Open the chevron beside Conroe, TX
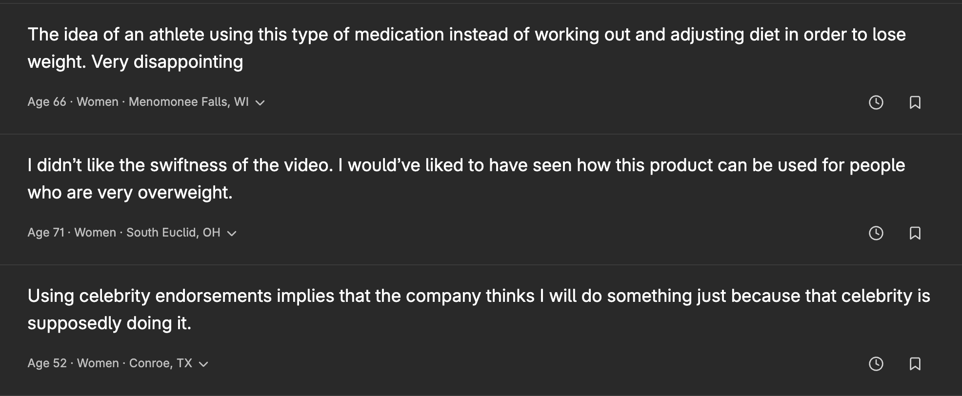Image resolution: width=962 pixels, height=396 pixels. [x=203, y=364]
